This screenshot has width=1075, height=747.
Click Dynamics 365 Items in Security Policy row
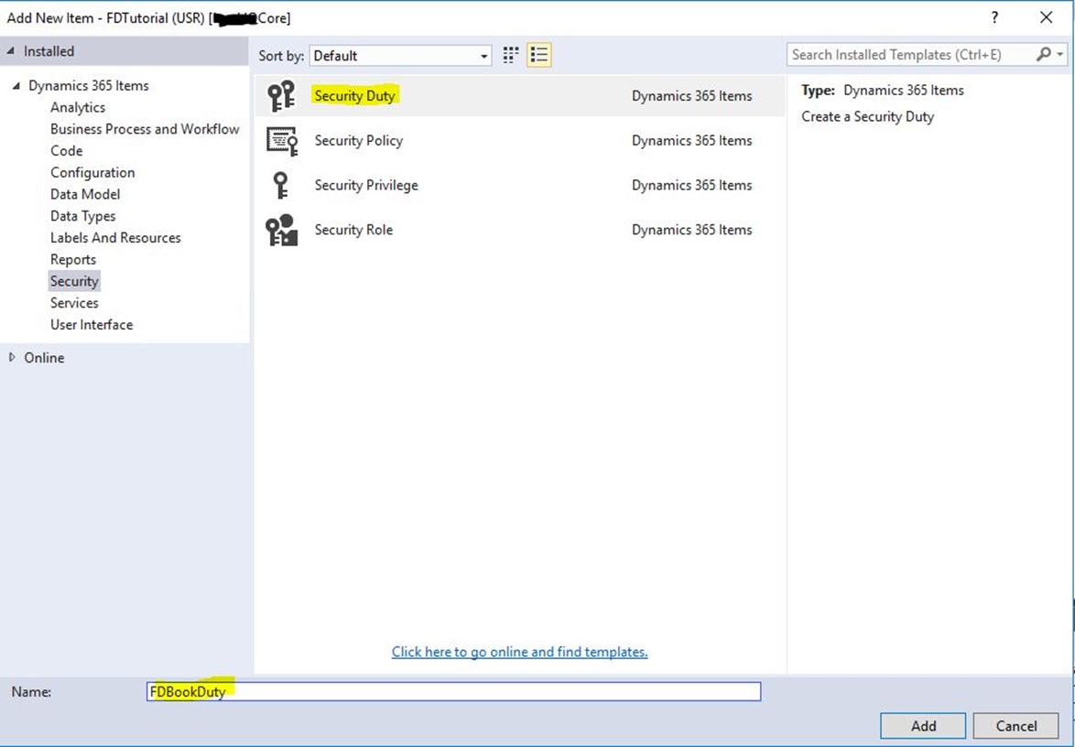coord(691,140)
